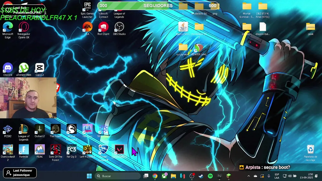Open the network tray icon

285,176
